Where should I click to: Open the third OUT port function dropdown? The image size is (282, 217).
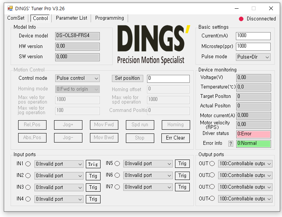pos(245,187)
